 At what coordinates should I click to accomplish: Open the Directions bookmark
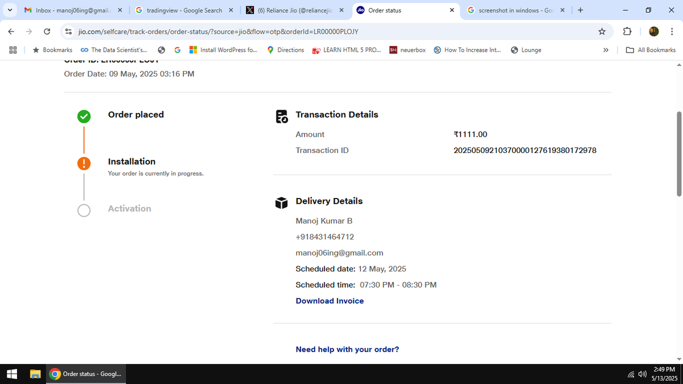[285, 50]
